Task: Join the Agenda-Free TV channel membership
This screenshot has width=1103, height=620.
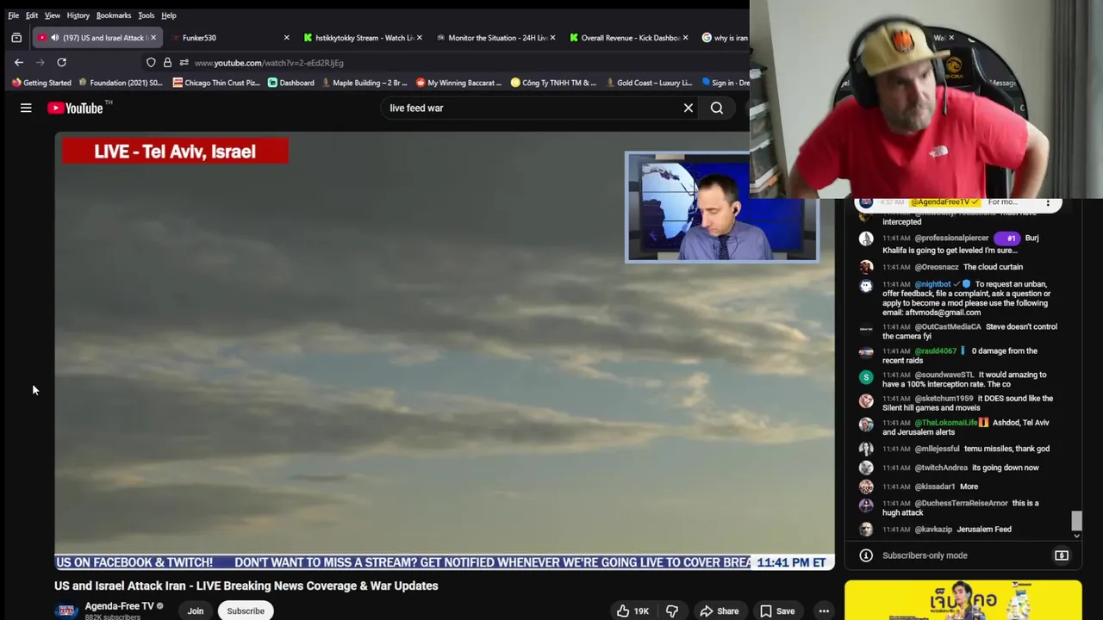Action: pos(196,611)
